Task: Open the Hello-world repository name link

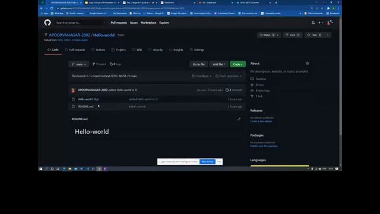Action: coord(104,35)
